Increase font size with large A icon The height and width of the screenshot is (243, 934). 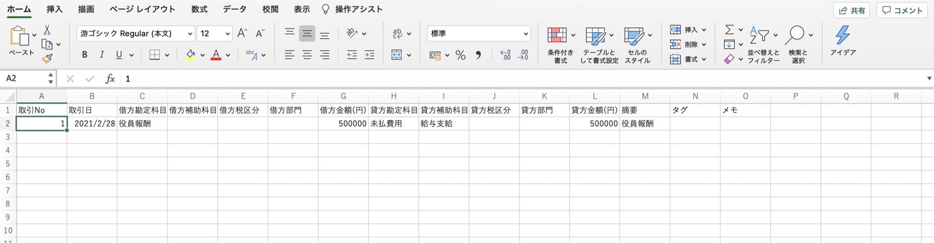pyautogui.click(x=243, y=33)
